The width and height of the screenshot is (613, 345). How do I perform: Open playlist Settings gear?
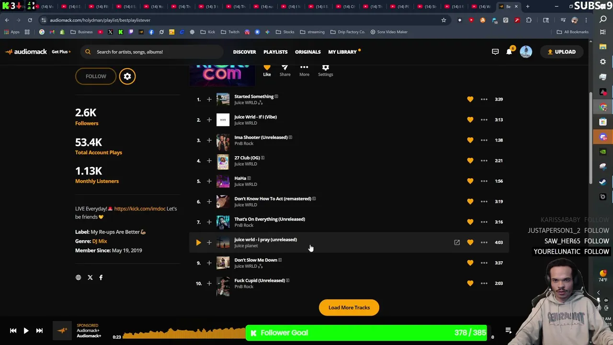click(325, 70)
